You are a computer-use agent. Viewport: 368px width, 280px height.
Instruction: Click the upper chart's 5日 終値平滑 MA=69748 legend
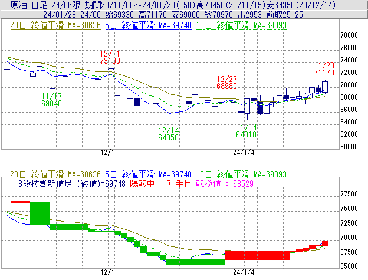coord(149,25)
